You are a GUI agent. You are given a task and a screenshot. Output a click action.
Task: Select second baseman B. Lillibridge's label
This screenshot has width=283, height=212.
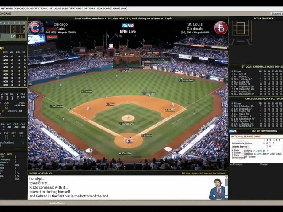point(149,94)
